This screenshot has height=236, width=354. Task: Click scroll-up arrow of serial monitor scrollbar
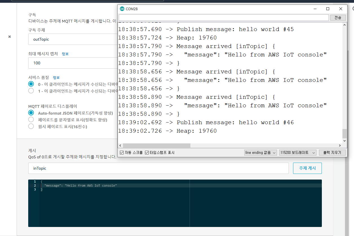[x=344, y=25]
